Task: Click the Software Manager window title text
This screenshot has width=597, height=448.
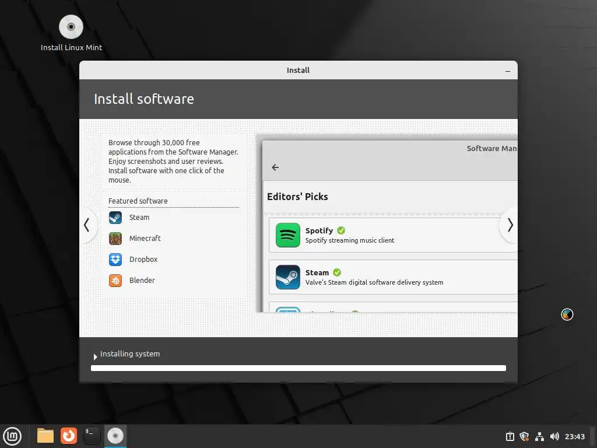Action: click(492, 149)
